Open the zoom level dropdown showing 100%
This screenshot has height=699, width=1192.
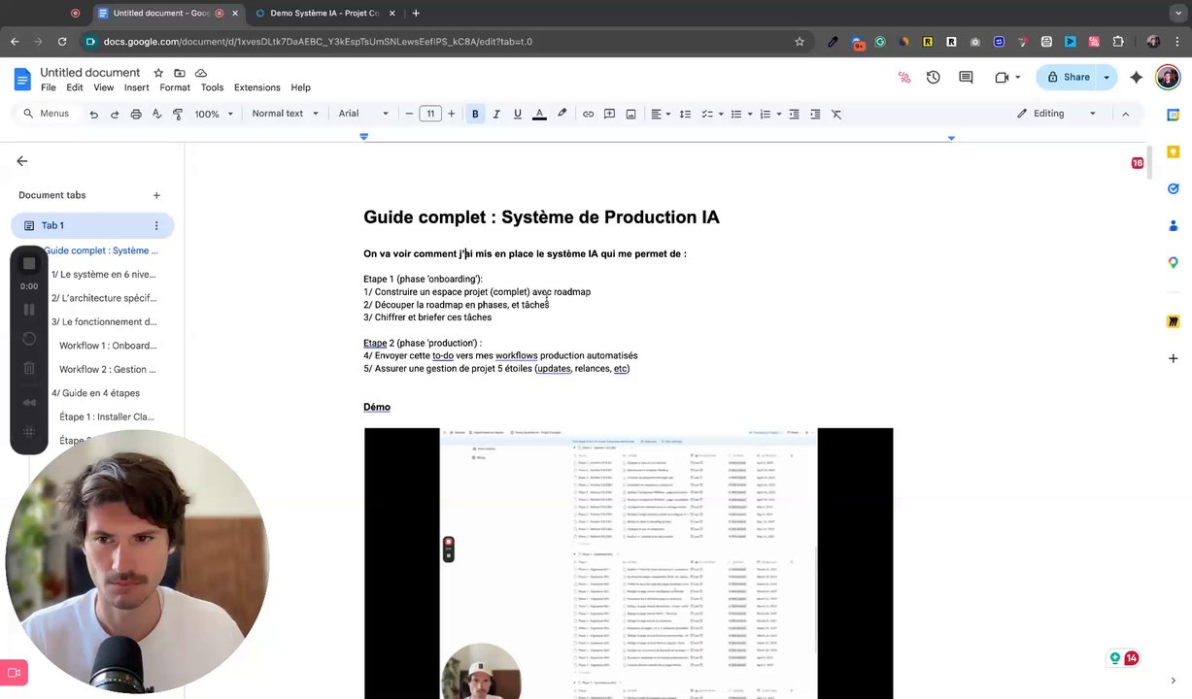coord(214,114)
